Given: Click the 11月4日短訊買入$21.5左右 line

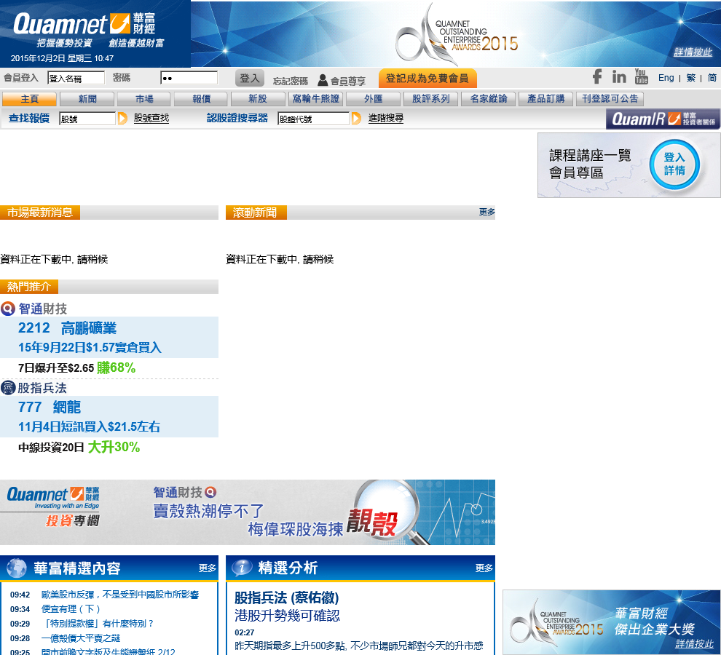Looking at the screenshot, I should 89,426.
